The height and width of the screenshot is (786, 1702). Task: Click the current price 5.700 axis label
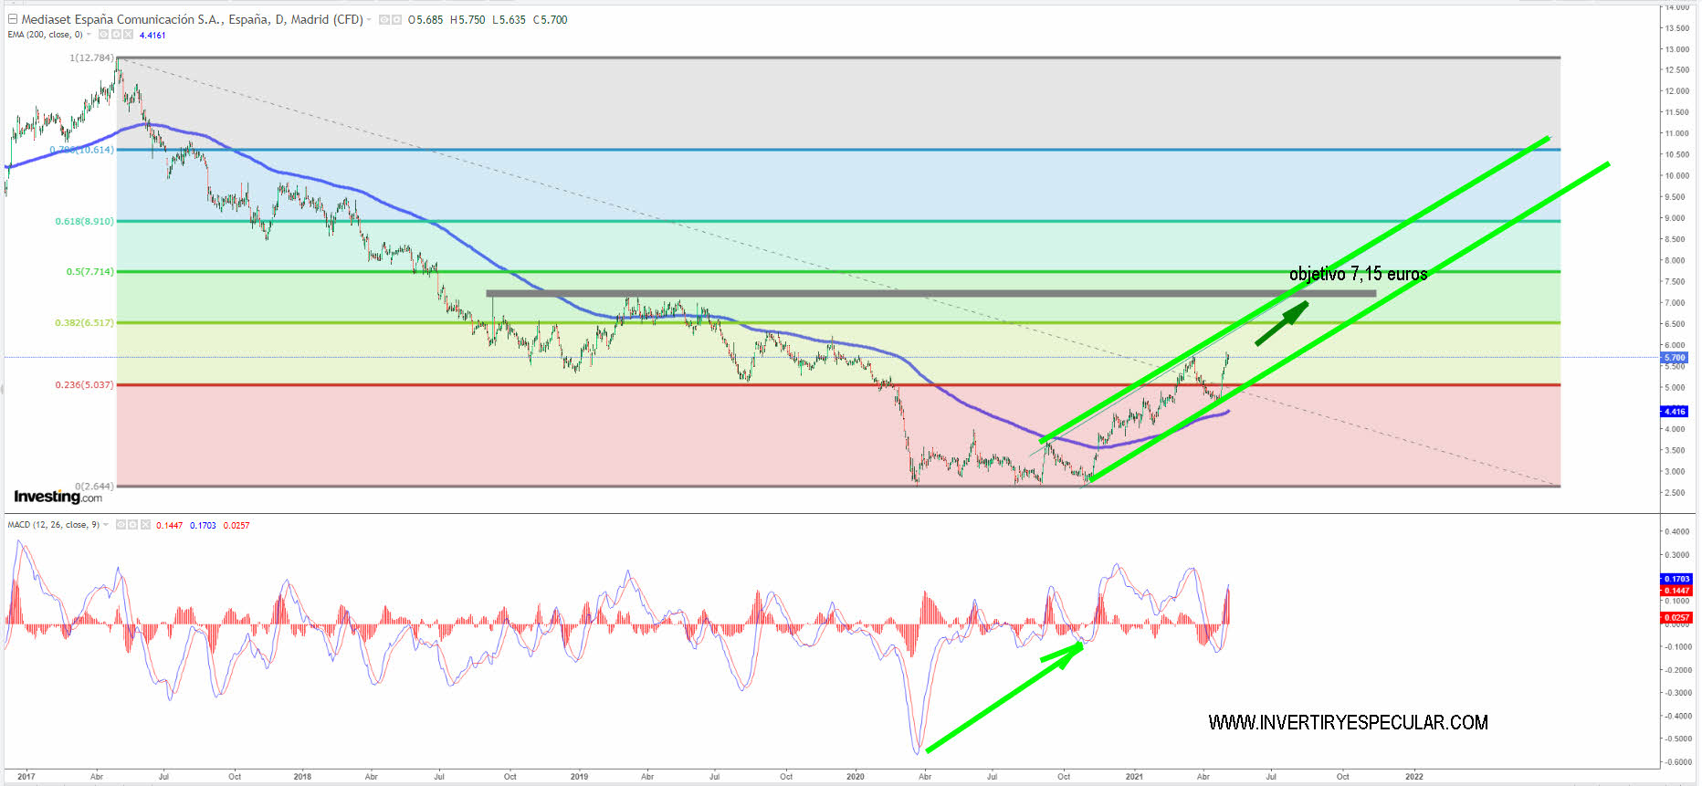coord(1675,358)
